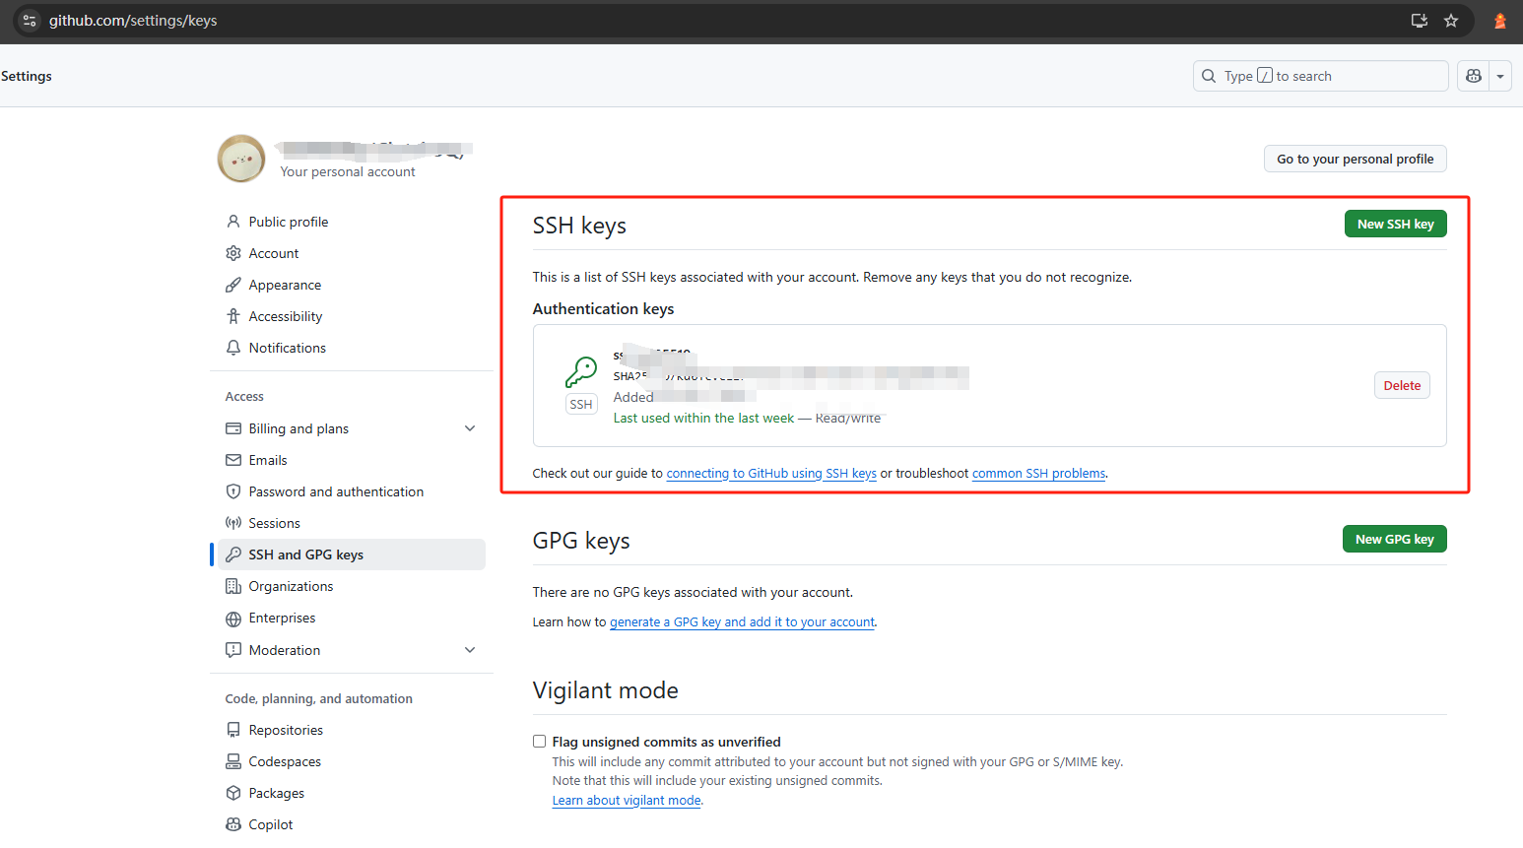Click the Billing and plans card icon
This screenshot has height=848, width=1523.
click(x=233, y=428)
